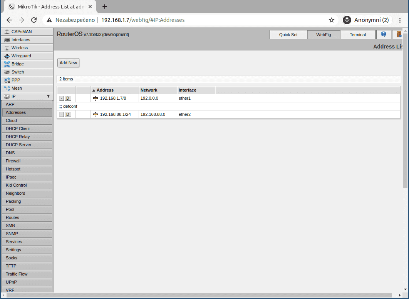Image resolution: width=409 pixels, height=299 pixels.
Task: Sort by the Address column header
Action: [115, 90]
